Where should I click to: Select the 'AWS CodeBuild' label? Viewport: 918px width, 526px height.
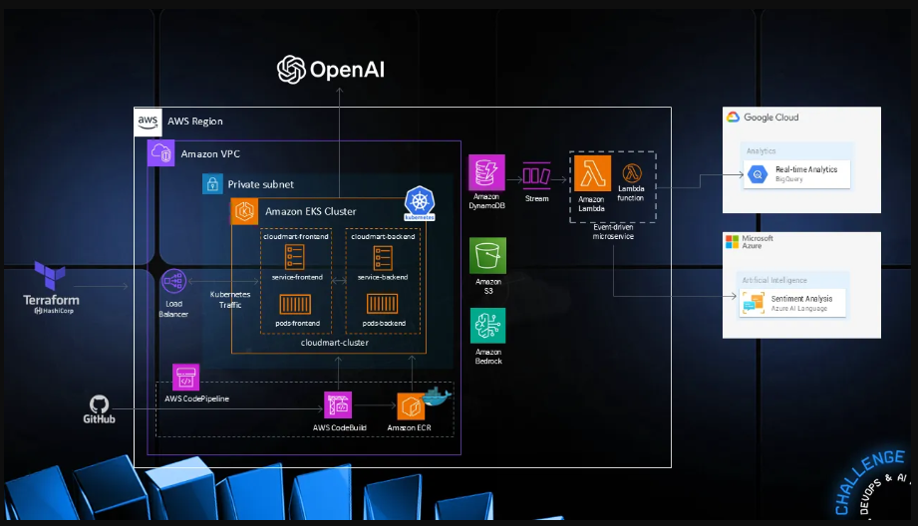[x=340, y=427]
